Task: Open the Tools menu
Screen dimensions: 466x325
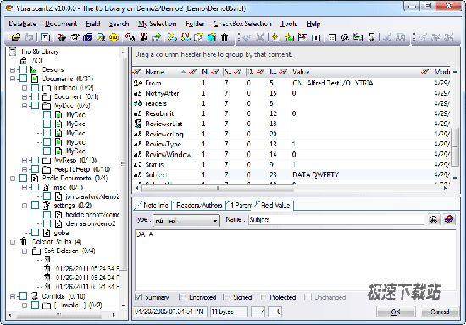Action: point(289,24)
